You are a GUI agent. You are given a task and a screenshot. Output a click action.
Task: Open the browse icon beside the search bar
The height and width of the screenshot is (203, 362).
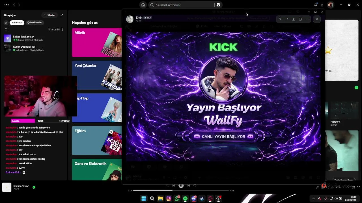[x=218, y=5]
